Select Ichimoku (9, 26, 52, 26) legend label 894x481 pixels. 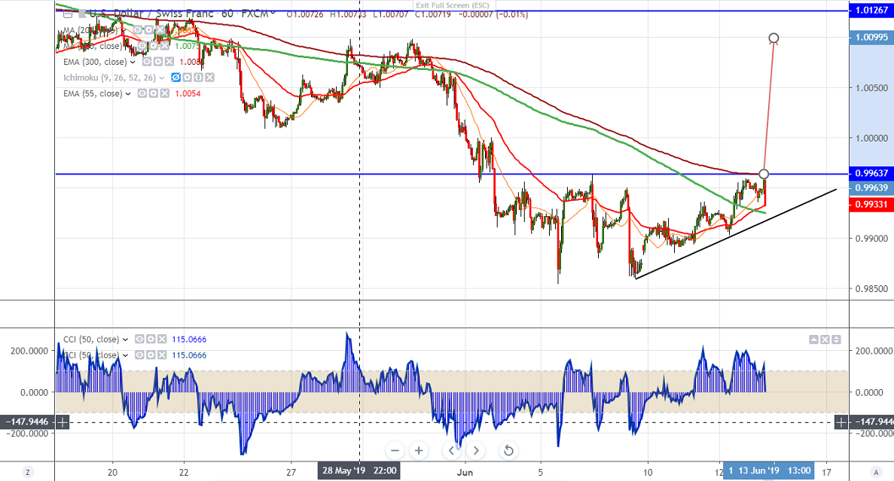[109, 78]
